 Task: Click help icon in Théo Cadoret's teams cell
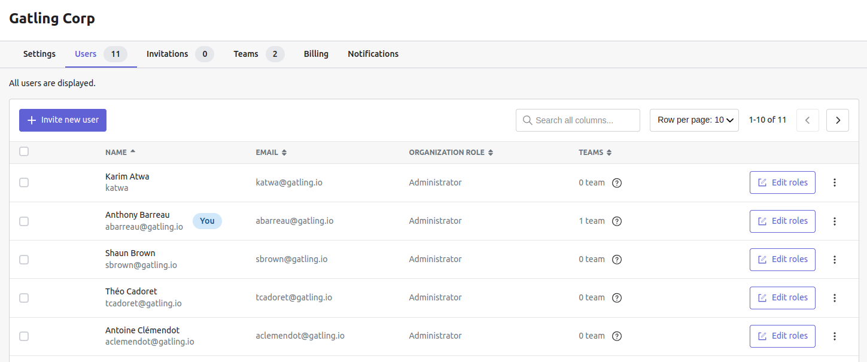pyautogui.click(x=617, y=297)
